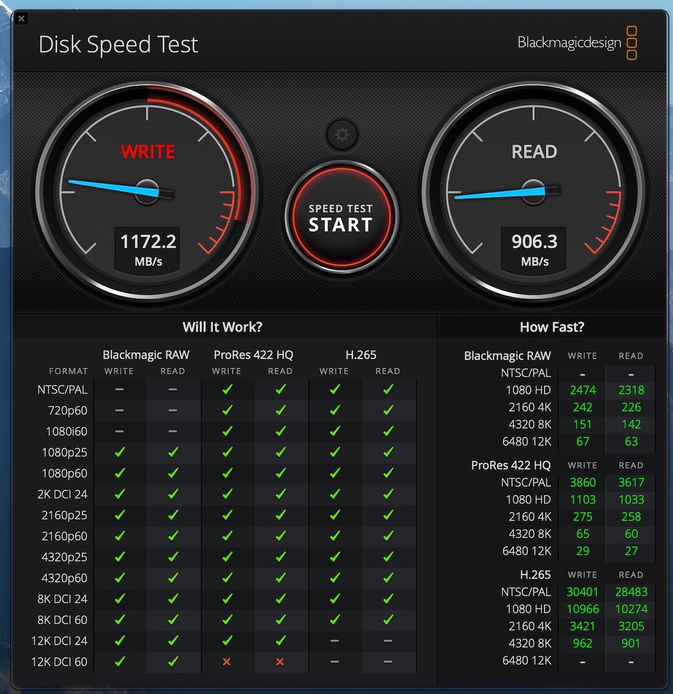The height and width of the screenshot is (694, 673).
Task: Click the Blackmagic RAW read checkmark for 1080p25
Action: pyautogui.click(x=173, y=452)
